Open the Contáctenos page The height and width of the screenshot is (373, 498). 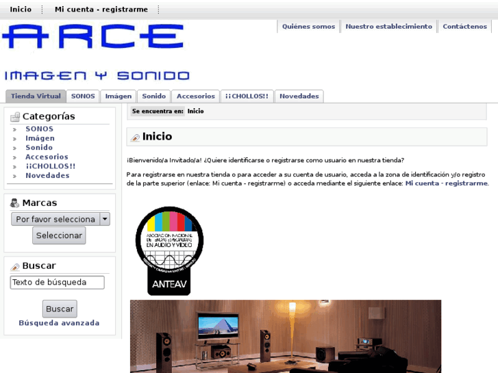pyautogui.click(x=464, y=26)
